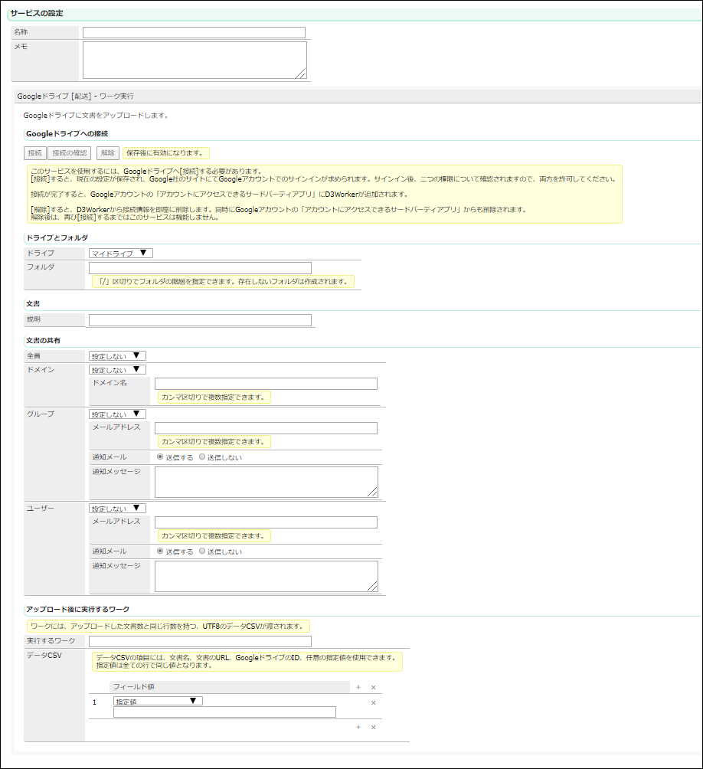Click the bottom red X icon below row 1
Viewport: 703px width, 769px height.
point(373,727)
